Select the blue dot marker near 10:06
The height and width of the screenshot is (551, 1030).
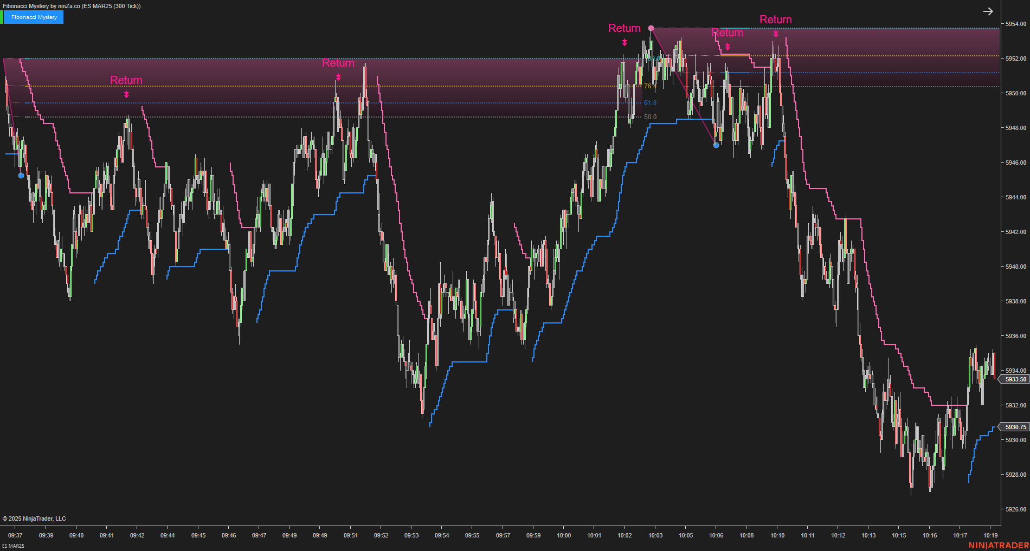coord(716,145)
